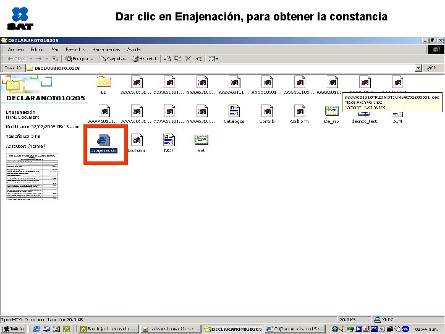Open the Herramientas menu
Image resolution: width=445 pixels, height=334 pixels.
point(106,49)
